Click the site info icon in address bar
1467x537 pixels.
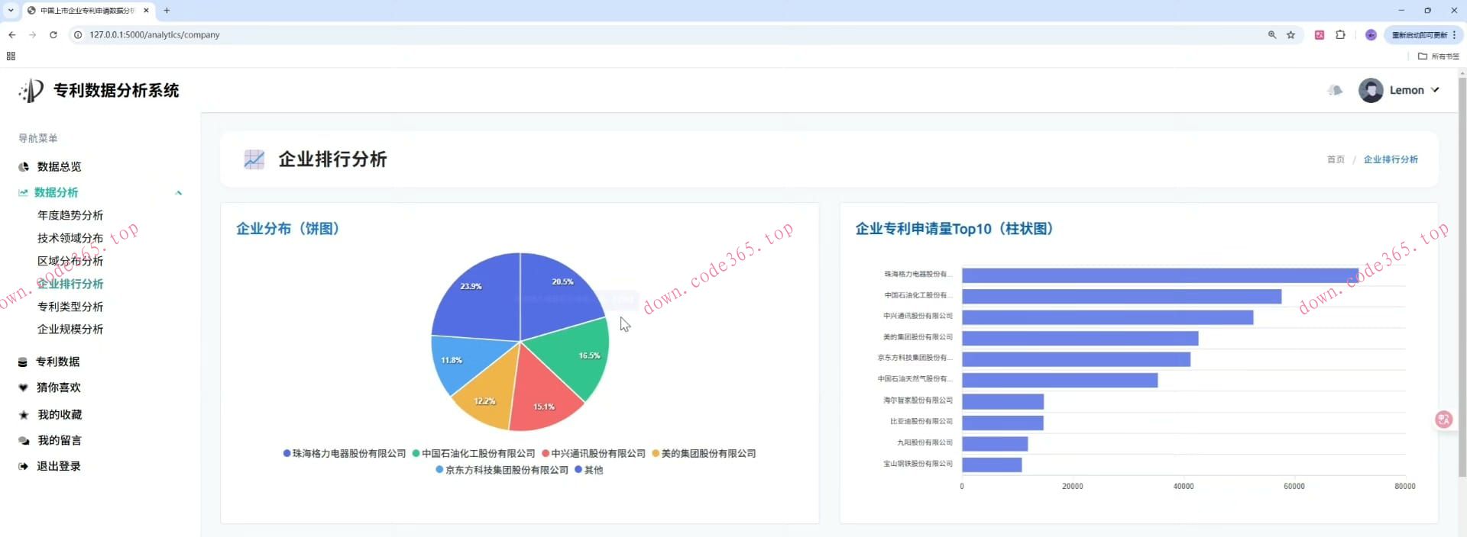pos(78,34)
